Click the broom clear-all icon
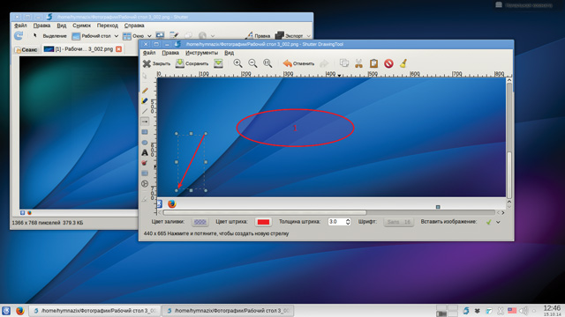This screenshot has width=565, height=317. [x=403, y=63]
